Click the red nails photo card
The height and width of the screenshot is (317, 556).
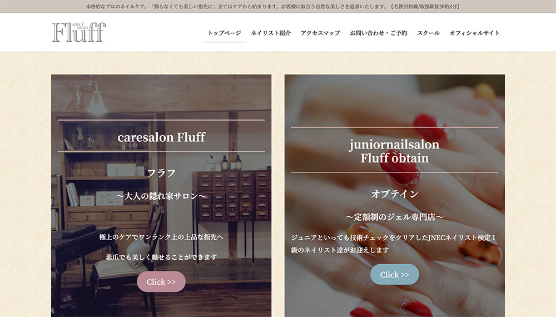click(395, 196)
